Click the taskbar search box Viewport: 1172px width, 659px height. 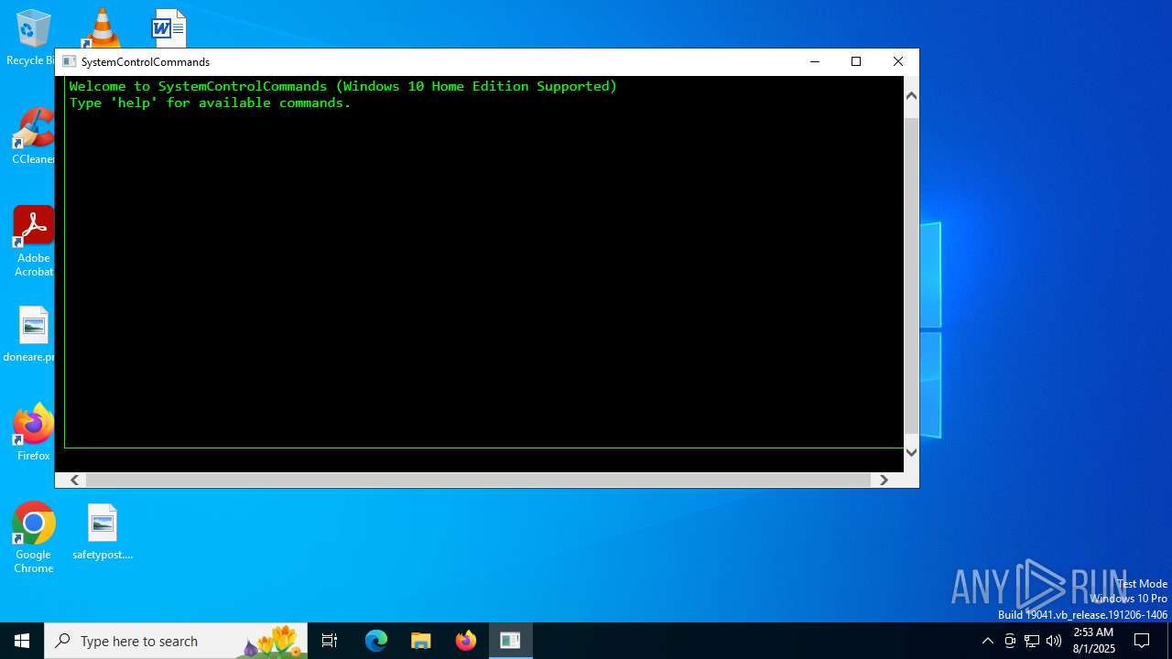tap(176, 641)
